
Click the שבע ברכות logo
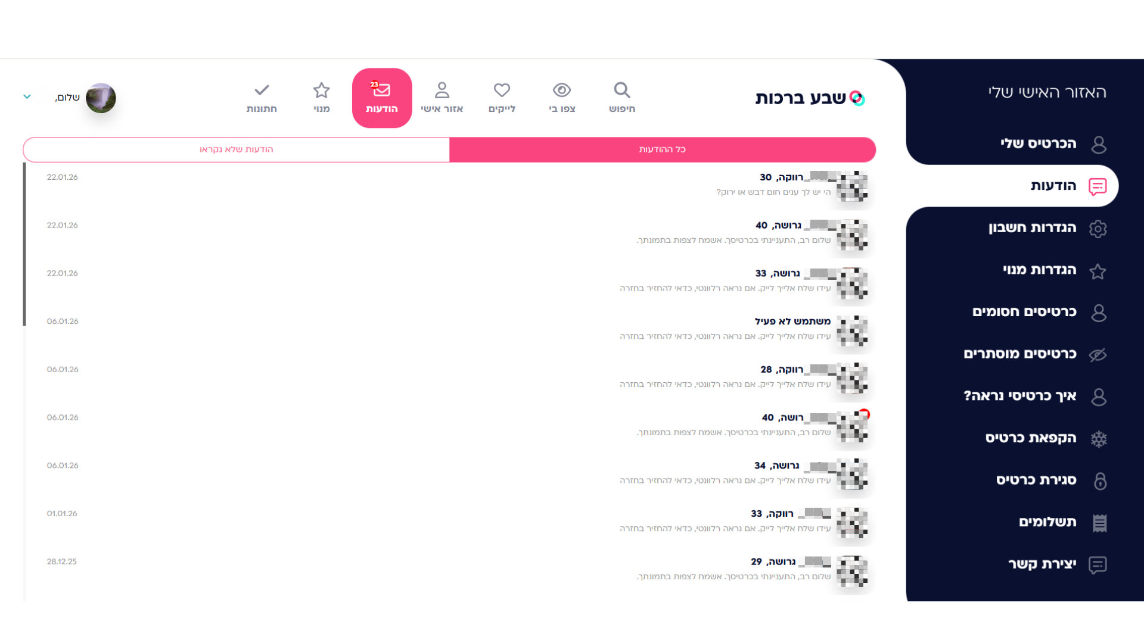(x=810, y=98)
